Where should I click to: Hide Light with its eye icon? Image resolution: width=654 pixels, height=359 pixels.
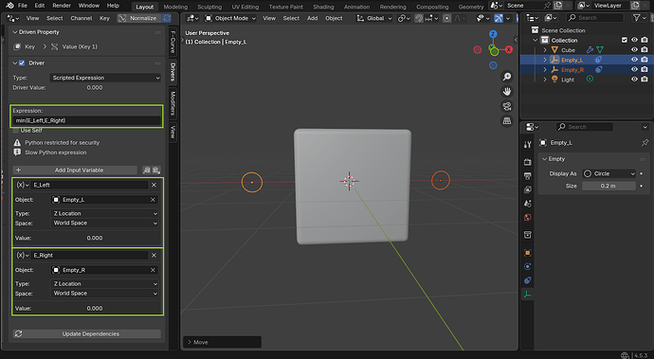(x=634, y=80)
